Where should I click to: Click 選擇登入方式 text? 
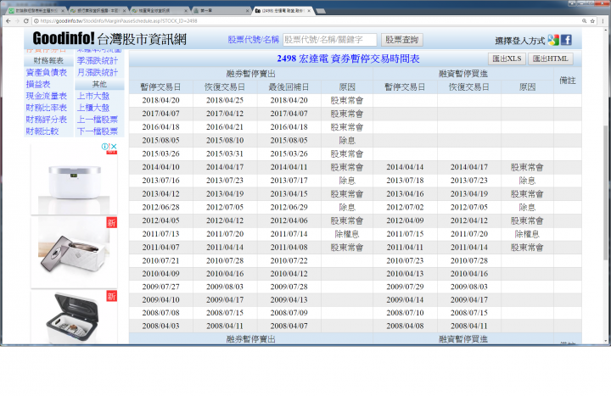(520, 41)
